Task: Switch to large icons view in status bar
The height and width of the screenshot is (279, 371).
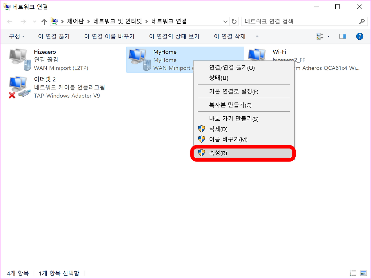Action: (363, 273)
